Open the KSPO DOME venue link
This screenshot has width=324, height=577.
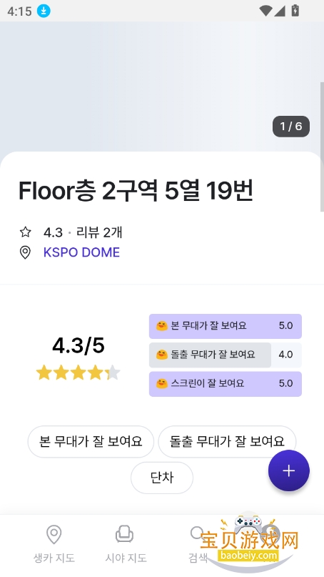81,252
